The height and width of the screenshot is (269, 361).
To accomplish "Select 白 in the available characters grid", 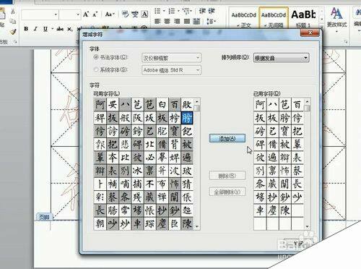I will pos(162,105).
